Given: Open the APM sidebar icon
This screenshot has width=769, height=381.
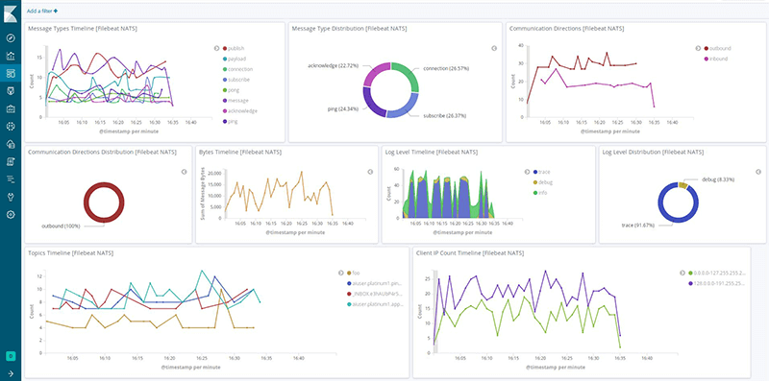Looking at the screenshot, I should pyautogui.click(x=11, y=179).
